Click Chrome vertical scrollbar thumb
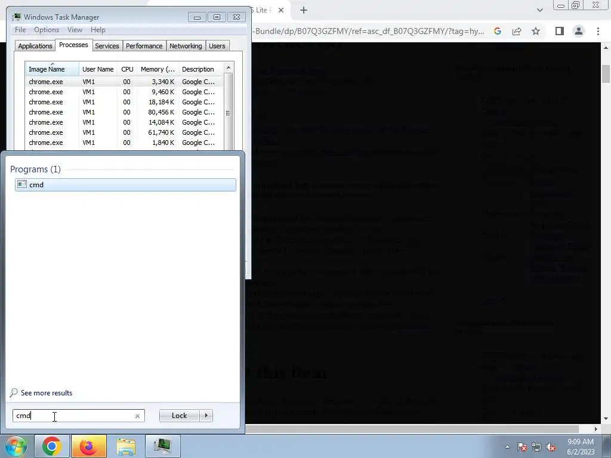Viewport: 611px width, 458px height. coord(606,73)
